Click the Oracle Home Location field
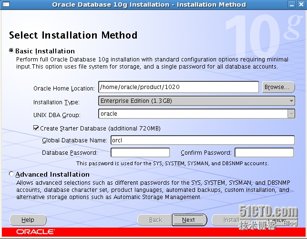 (x=178, y=87)
